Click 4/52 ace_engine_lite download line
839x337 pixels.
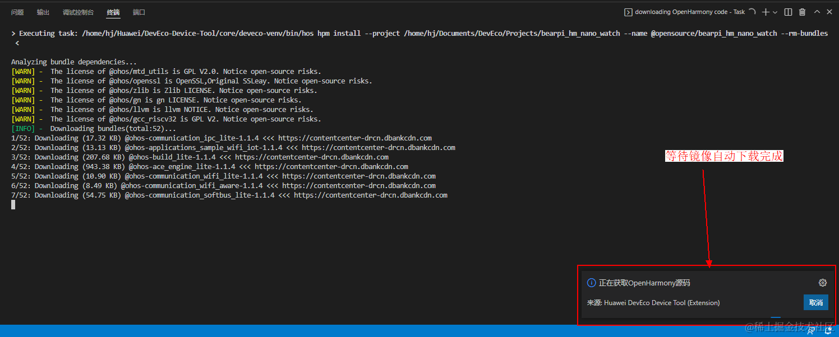pyautogui.click(x=210, y=166)
